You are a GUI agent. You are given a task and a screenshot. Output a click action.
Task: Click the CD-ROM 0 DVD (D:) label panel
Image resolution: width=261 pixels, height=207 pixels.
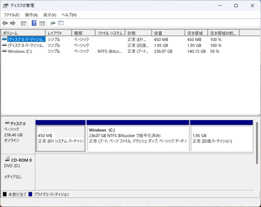18,172
